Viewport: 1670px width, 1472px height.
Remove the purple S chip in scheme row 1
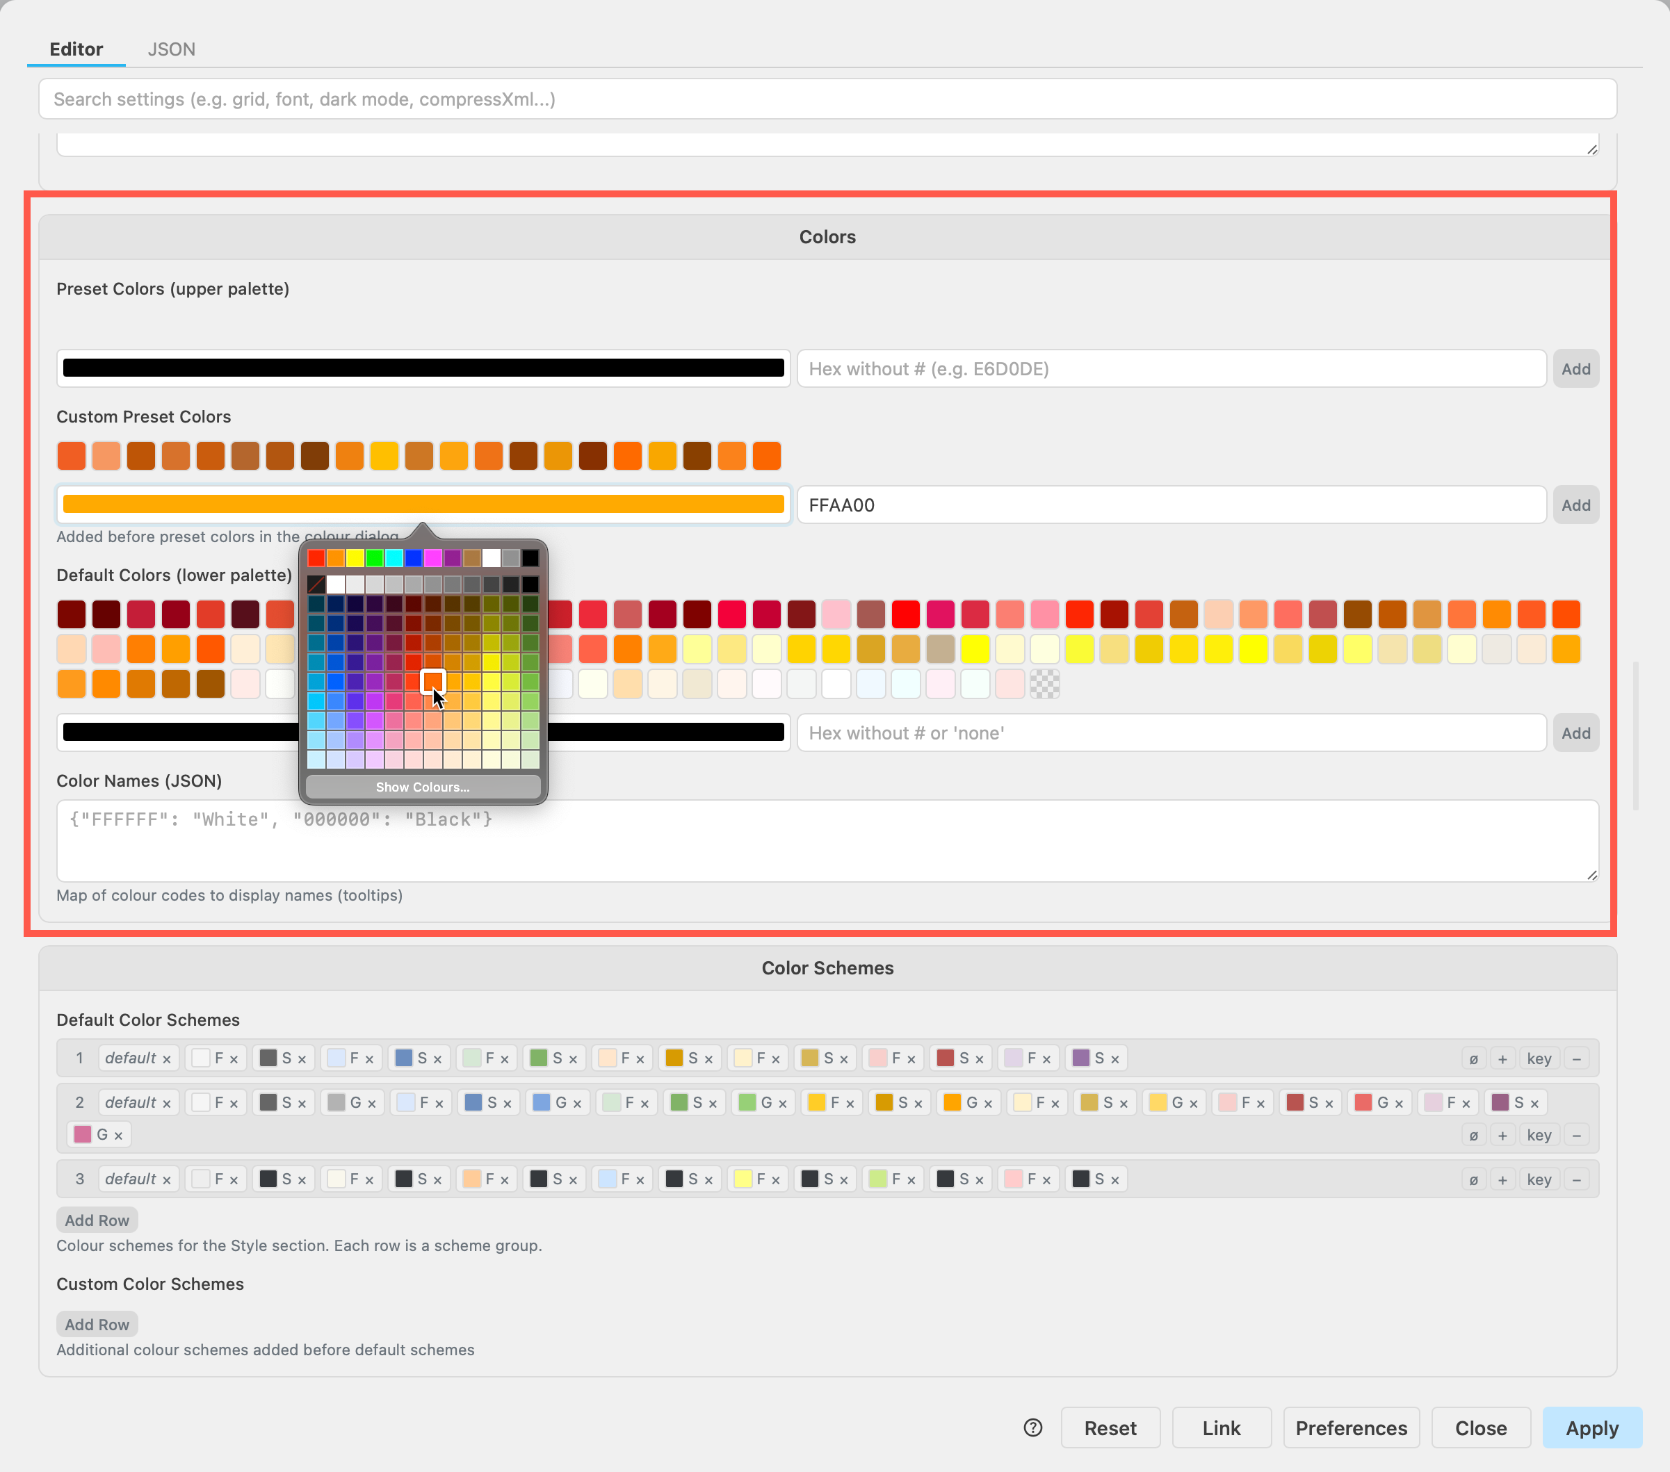[1114, 1058]
